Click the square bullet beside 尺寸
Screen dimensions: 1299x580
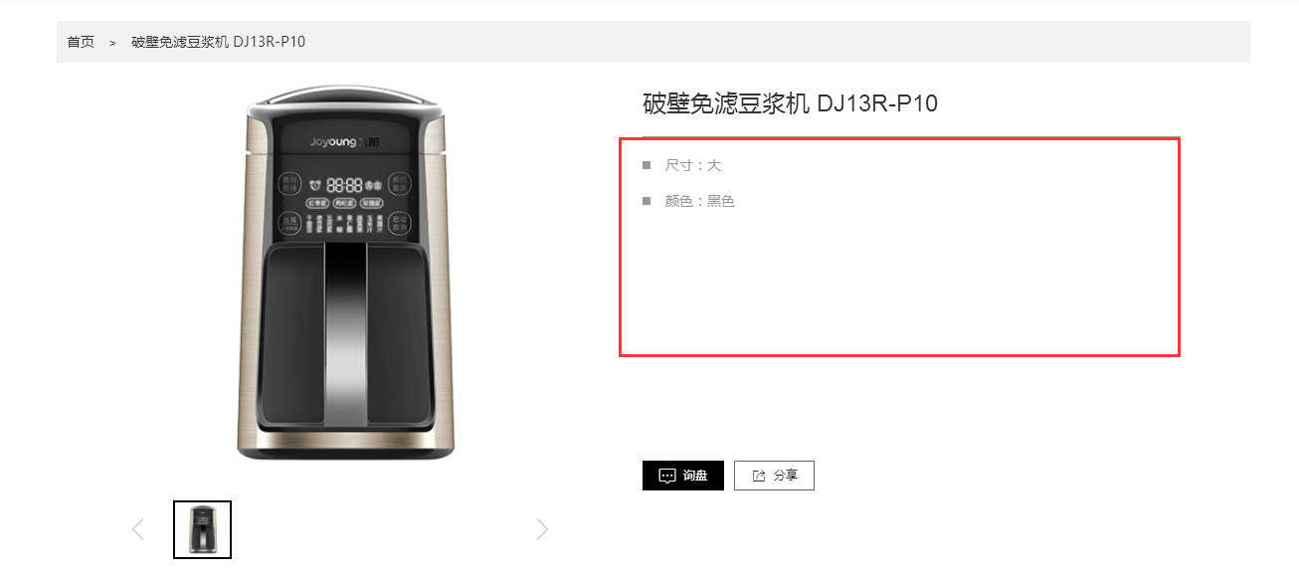(647, 164)
